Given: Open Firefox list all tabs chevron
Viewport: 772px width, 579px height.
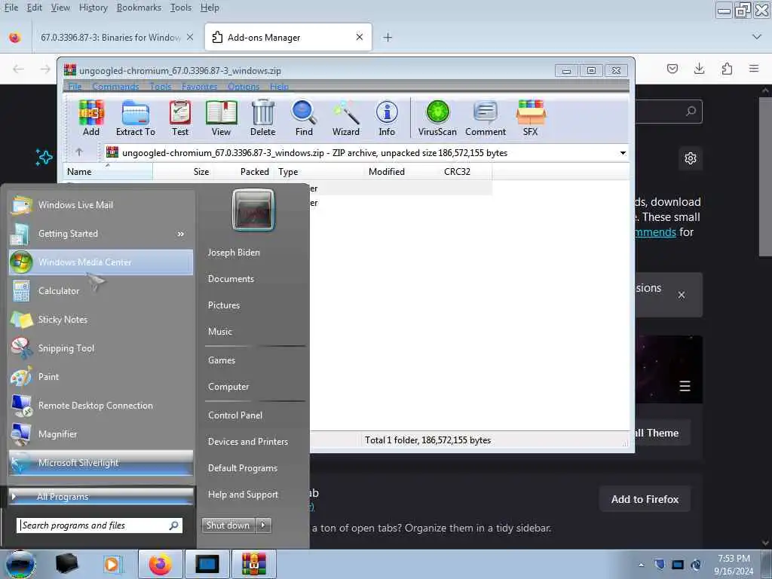Looking at the screenshot, I should (757, 37).
